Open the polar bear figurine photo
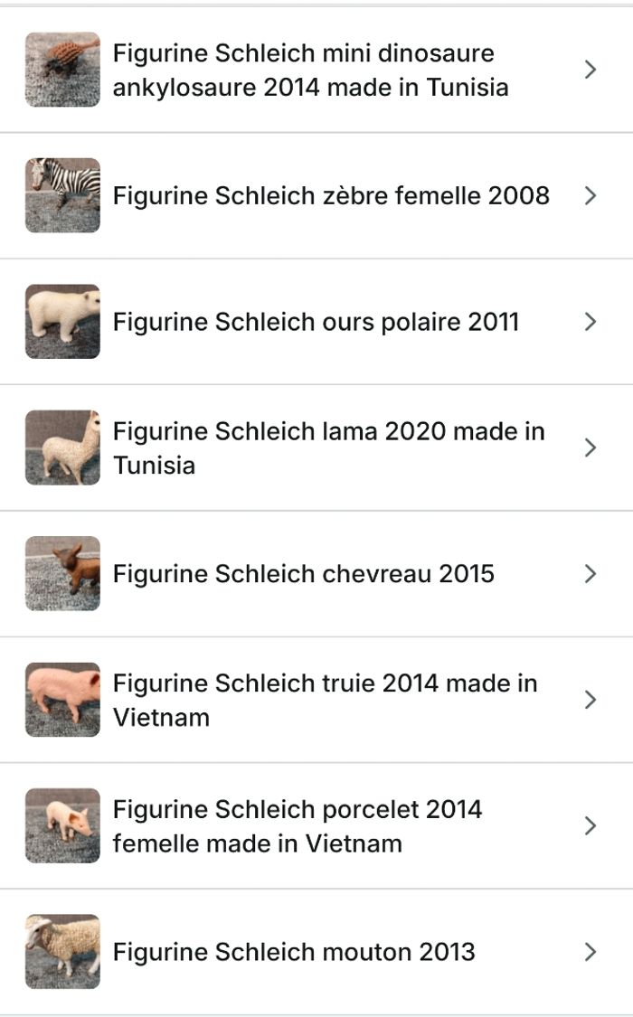Viewport: 633px width, 1017px height. pyautogui.click(x=62, y=322)
